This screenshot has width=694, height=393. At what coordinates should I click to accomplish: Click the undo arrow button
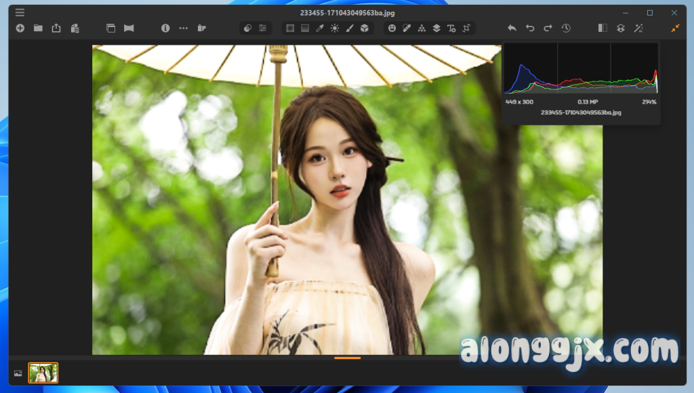coord(530,28)
